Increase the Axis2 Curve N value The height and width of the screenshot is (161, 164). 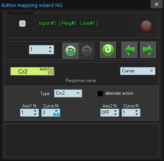[137, 111]
